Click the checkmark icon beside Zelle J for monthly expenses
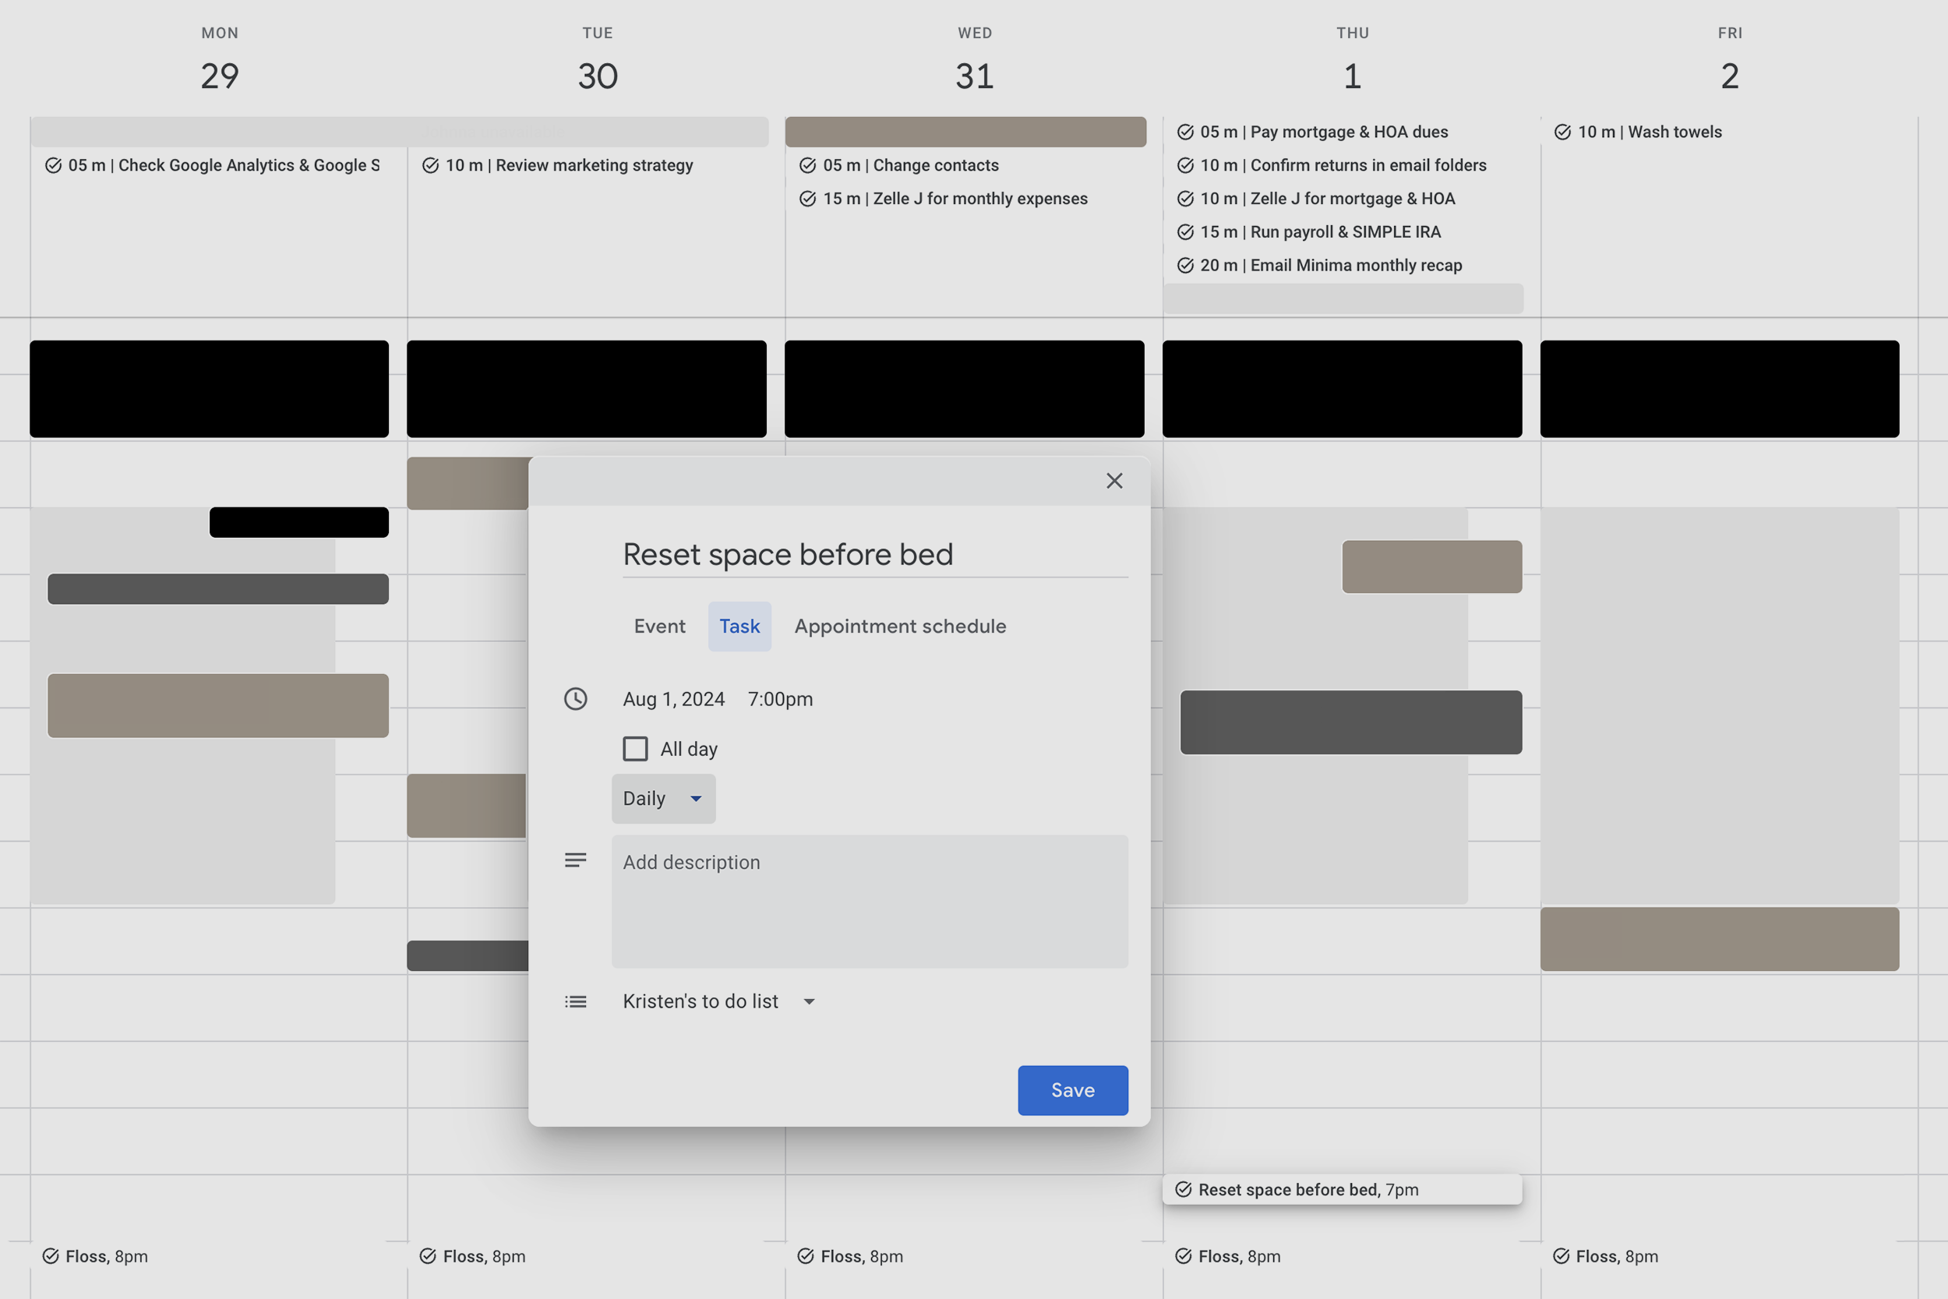This screenshot has height=1299, width=1948. [x=808, y=198]
